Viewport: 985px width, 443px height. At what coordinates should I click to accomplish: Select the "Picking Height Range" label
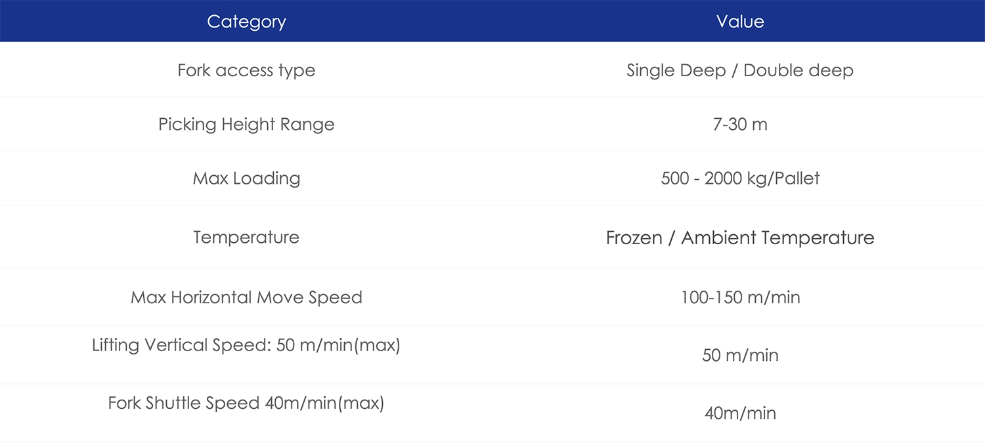coord(246,124)
